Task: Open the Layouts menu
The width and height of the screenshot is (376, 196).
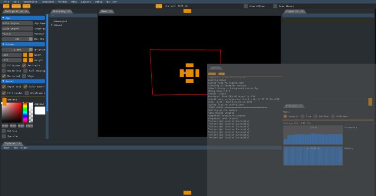Action: click(x=86, y=2)
